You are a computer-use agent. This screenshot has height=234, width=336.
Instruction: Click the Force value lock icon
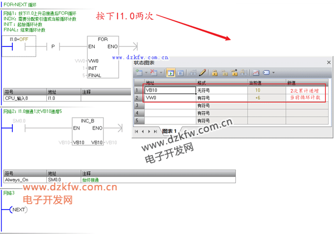coord(215,72)
